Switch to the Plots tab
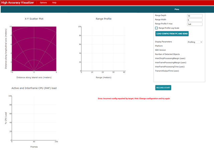214x150 pixels. point(177,9)
